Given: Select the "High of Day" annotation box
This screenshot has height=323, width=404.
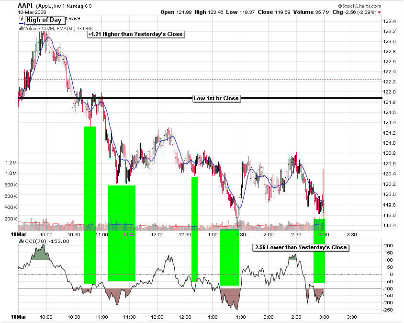Looking at the screenshot, I should (45, 20).
